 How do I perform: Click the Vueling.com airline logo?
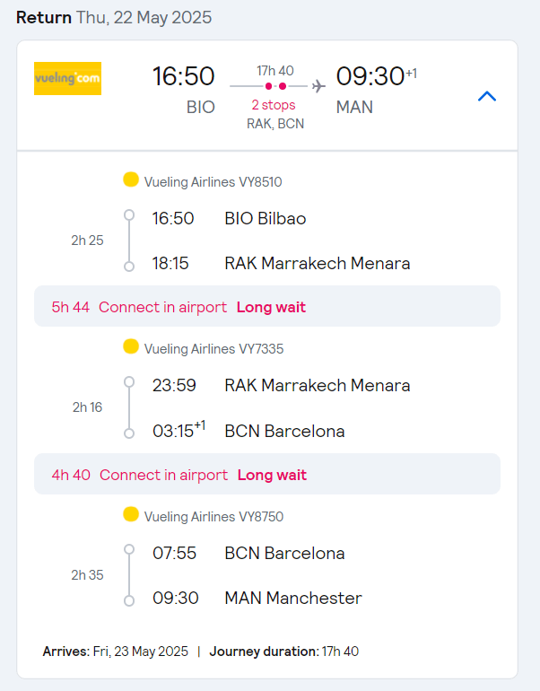coord(67,78)
